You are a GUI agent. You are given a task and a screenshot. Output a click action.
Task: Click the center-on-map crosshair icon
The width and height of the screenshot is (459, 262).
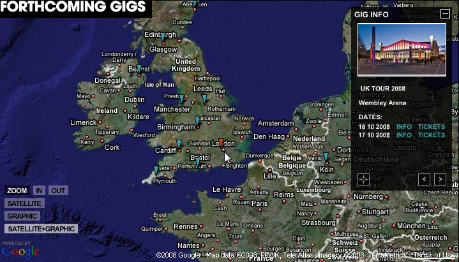coord(364,179)
